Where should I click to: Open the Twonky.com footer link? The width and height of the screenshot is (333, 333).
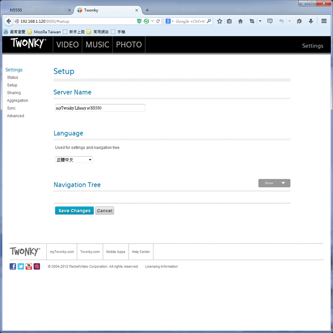click(x=90, y=252)
